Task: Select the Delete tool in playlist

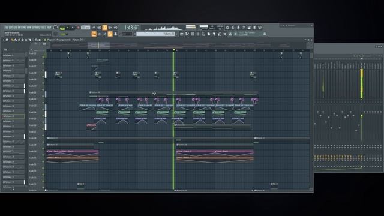Action: click(19, 40)
